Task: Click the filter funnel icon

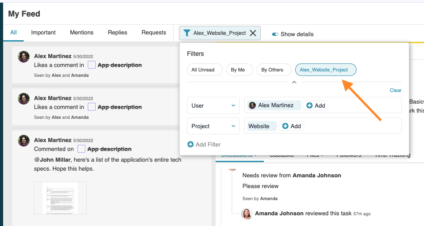Action: coord(187,33)
